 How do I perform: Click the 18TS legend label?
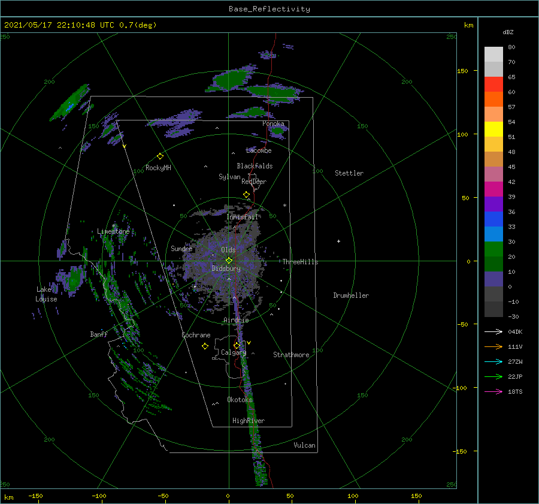coord(515,391)
